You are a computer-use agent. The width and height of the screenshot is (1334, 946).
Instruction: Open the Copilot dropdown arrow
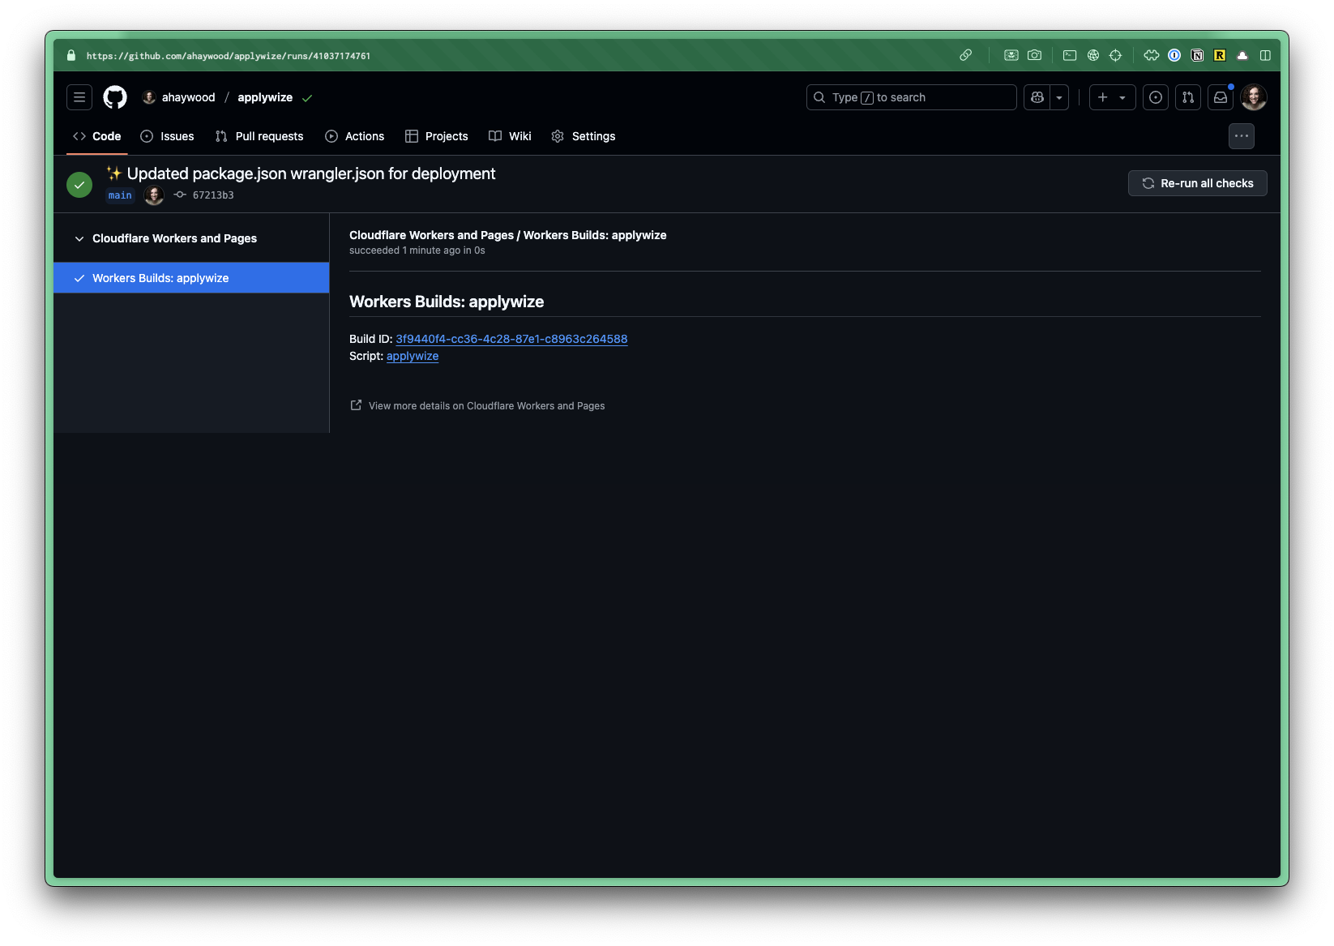(x=1059, y=96)
